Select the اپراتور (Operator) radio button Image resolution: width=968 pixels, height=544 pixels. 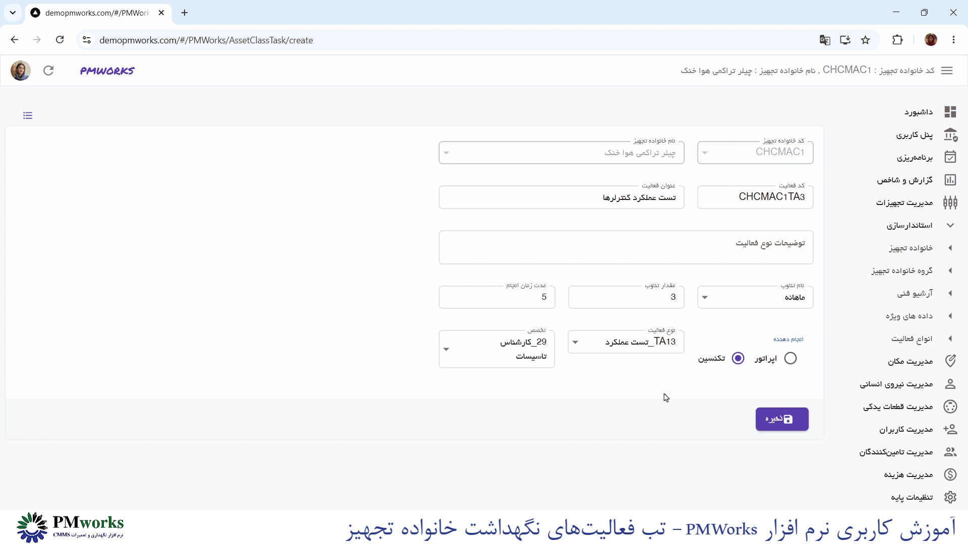(791, 358)
